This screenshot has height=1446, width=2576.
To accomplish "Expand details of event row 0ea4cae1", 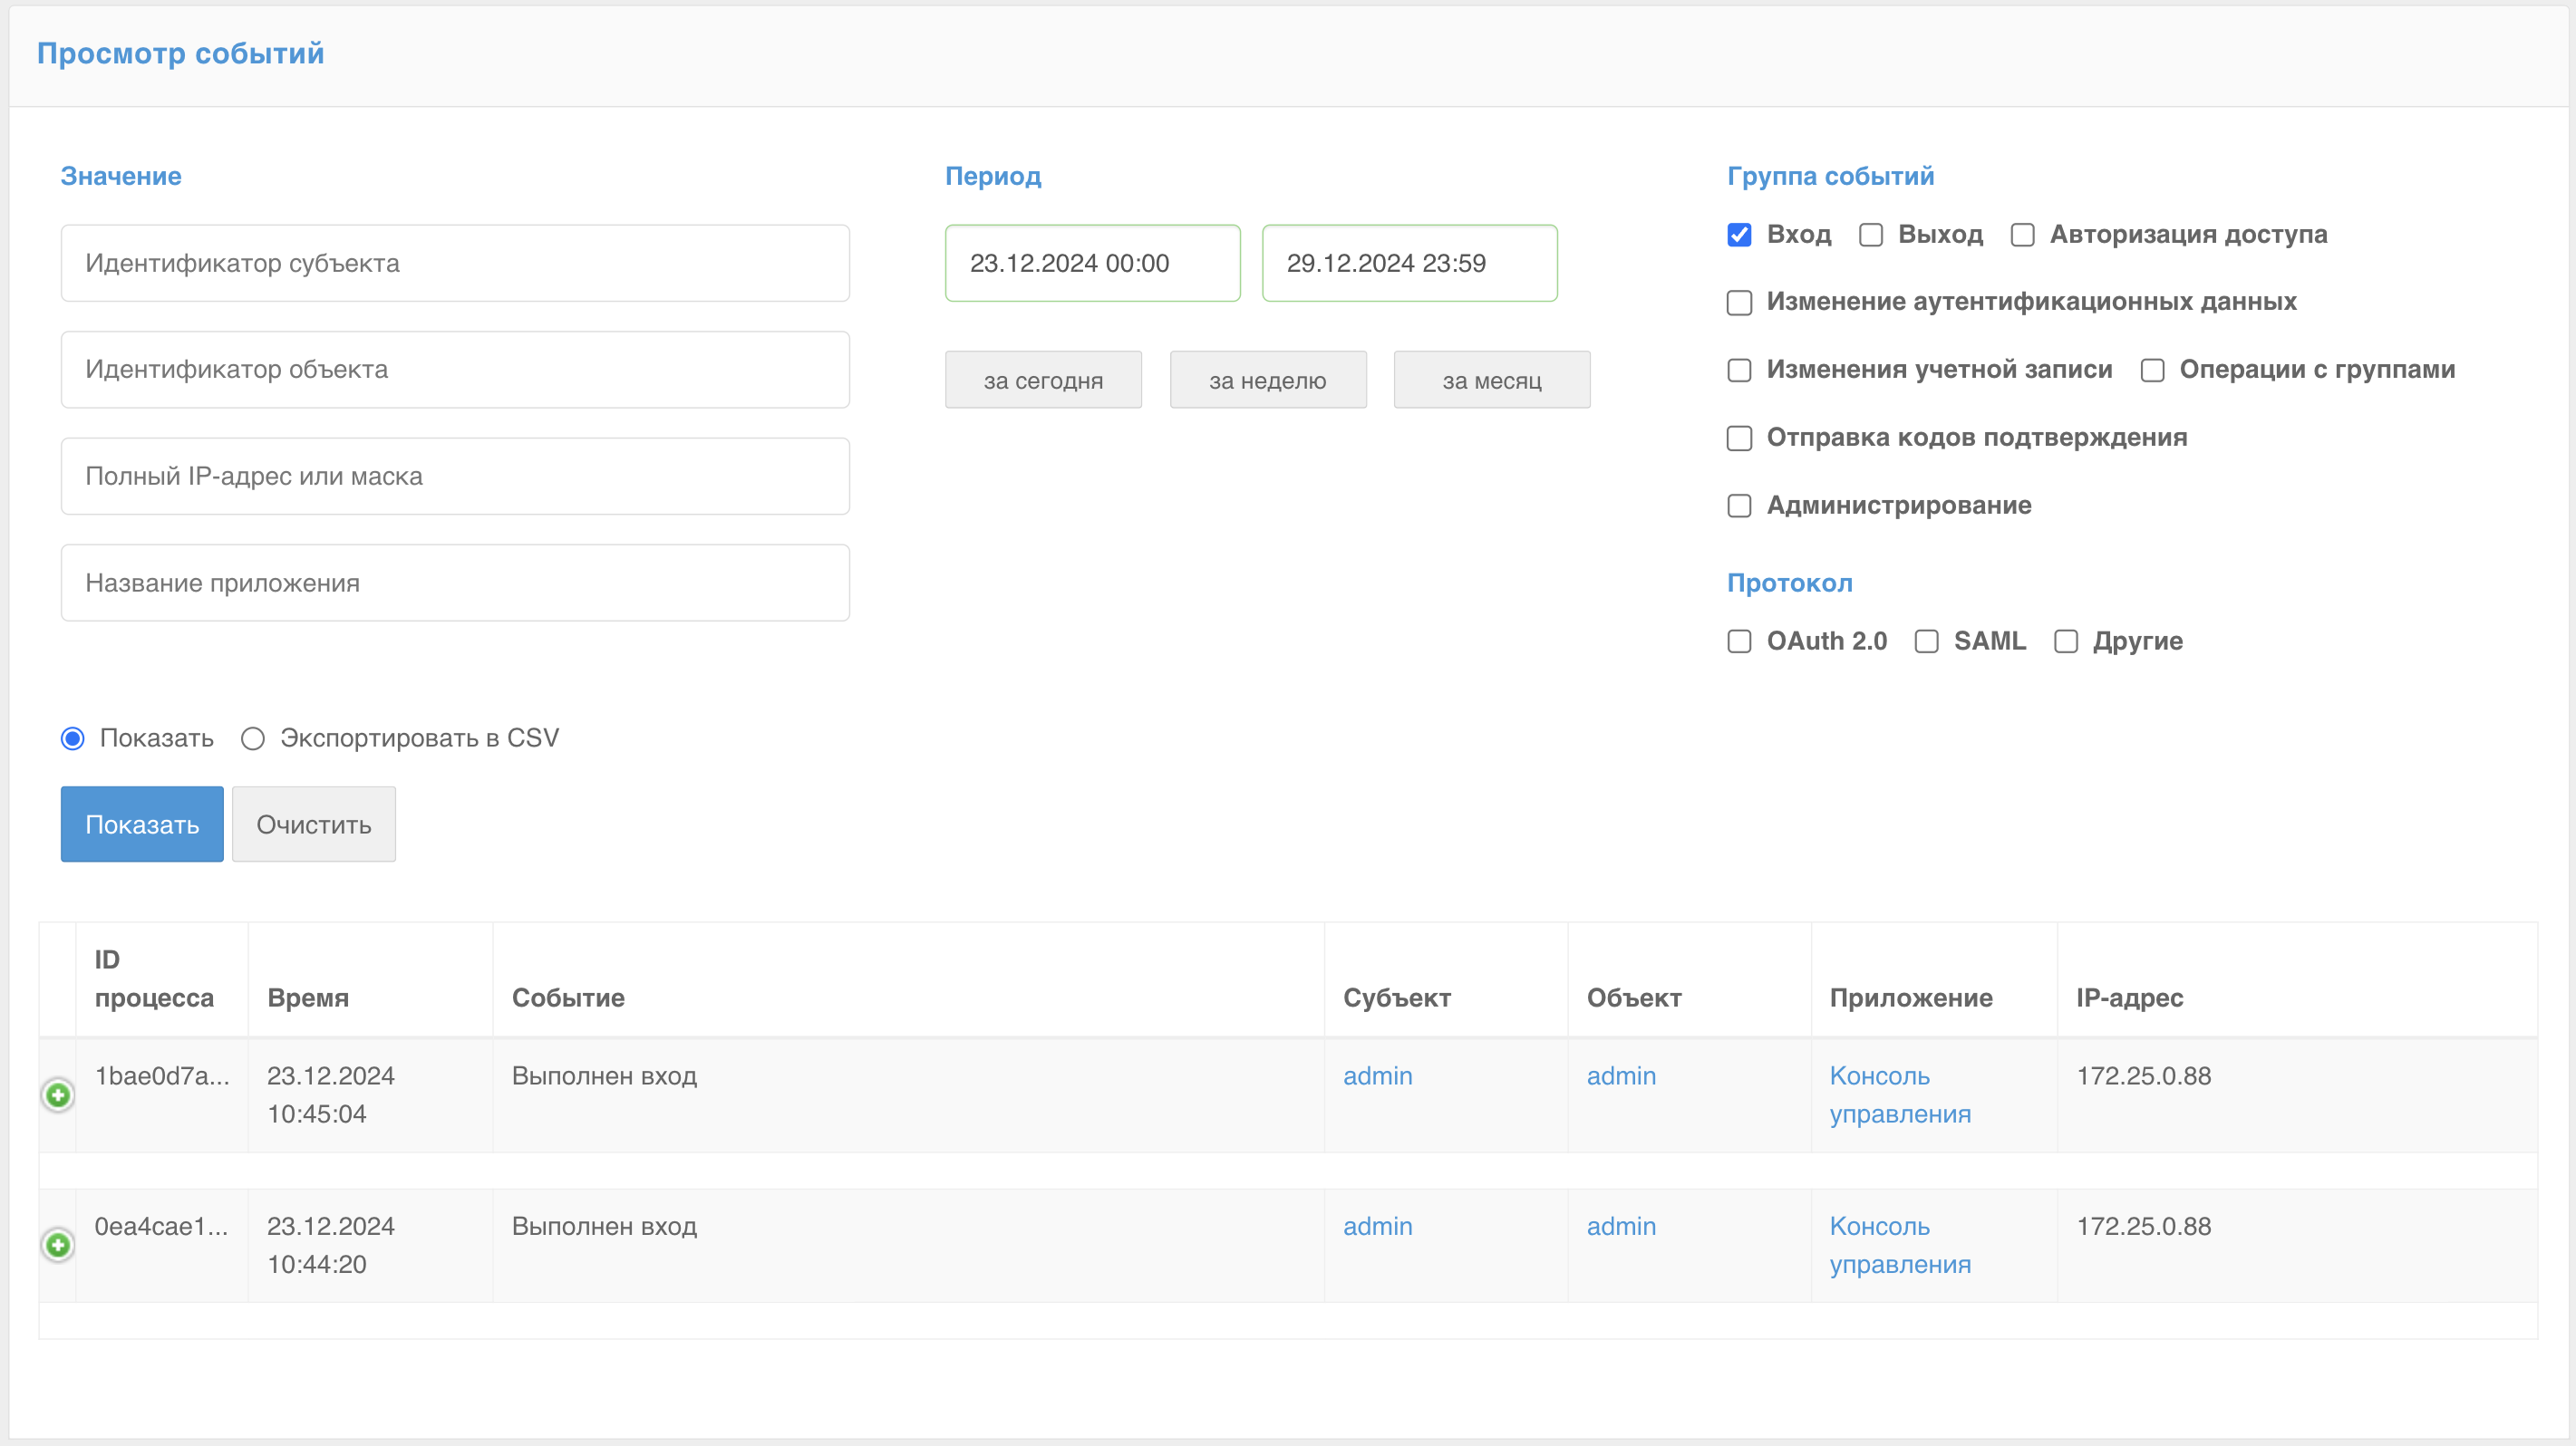I will click(58, 1245).
